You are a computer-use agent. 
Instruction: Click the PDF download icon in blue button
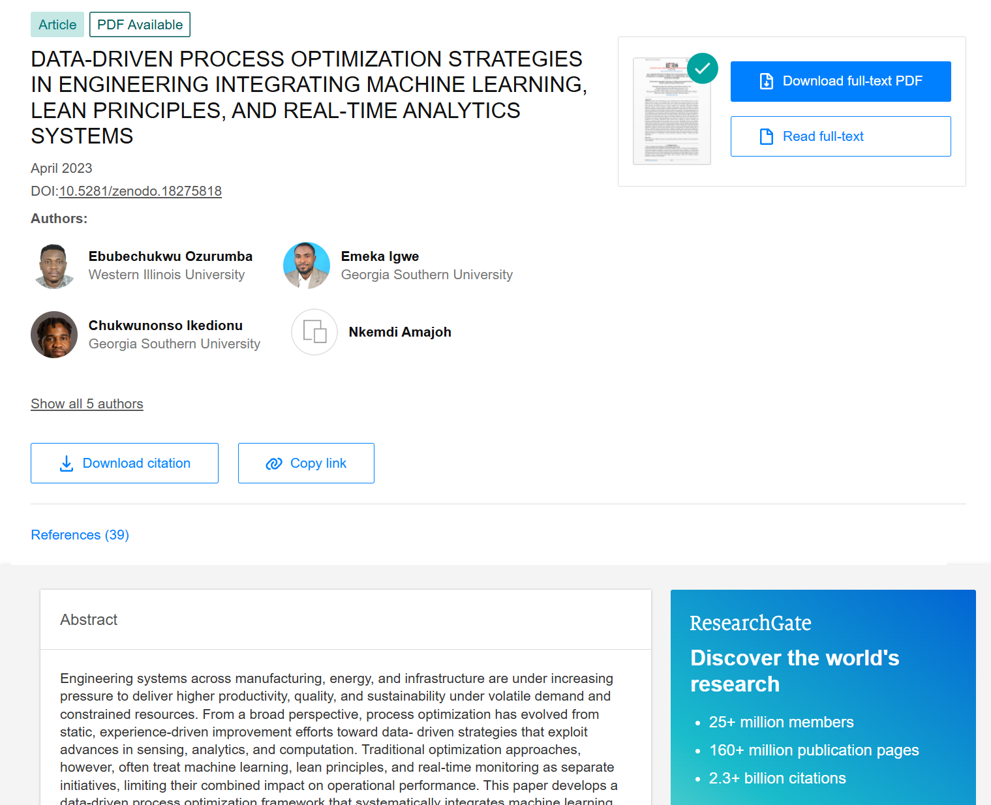click(x=767, y=81)
